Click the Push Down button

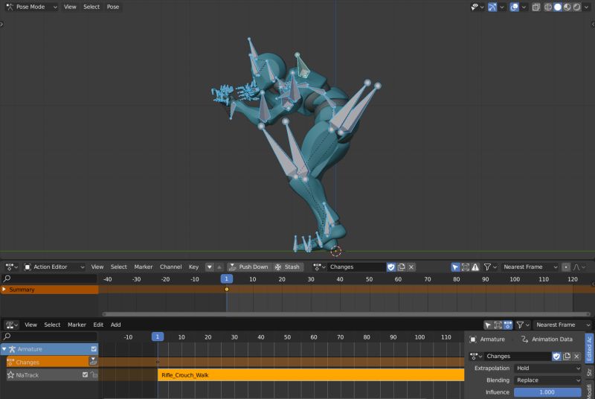click(x=249, y=267)
